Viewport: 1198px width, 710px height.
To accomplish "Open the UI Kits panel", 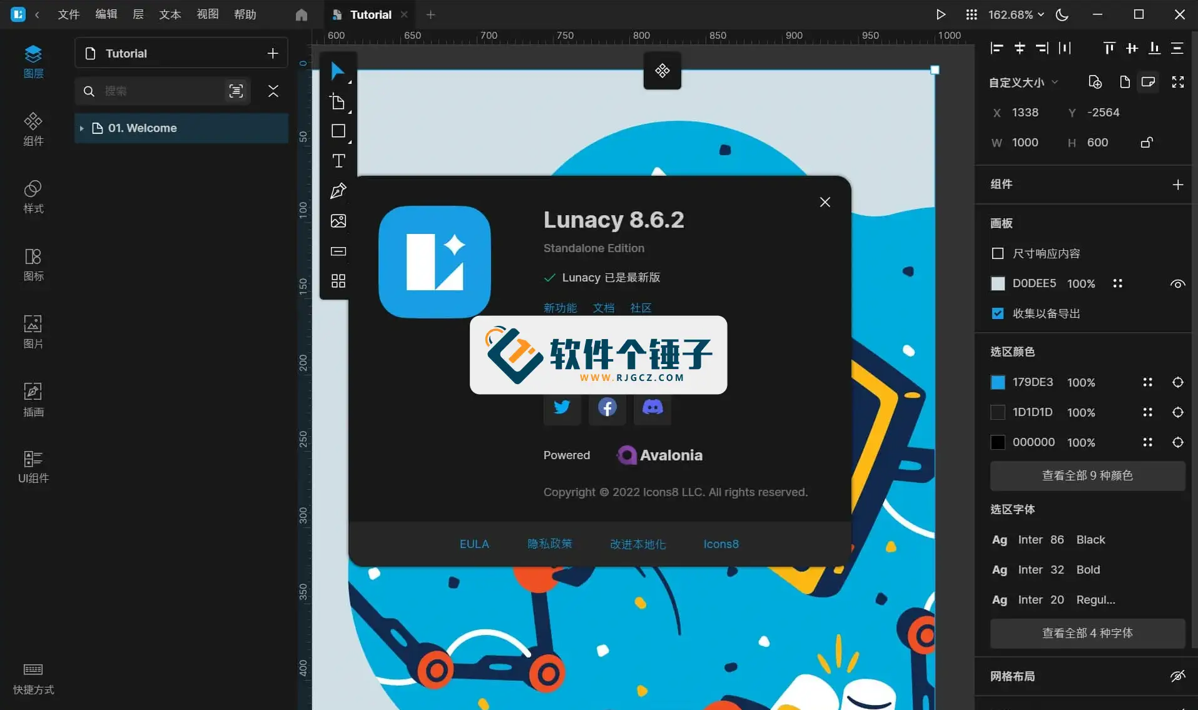I will (x=33, y=467).
